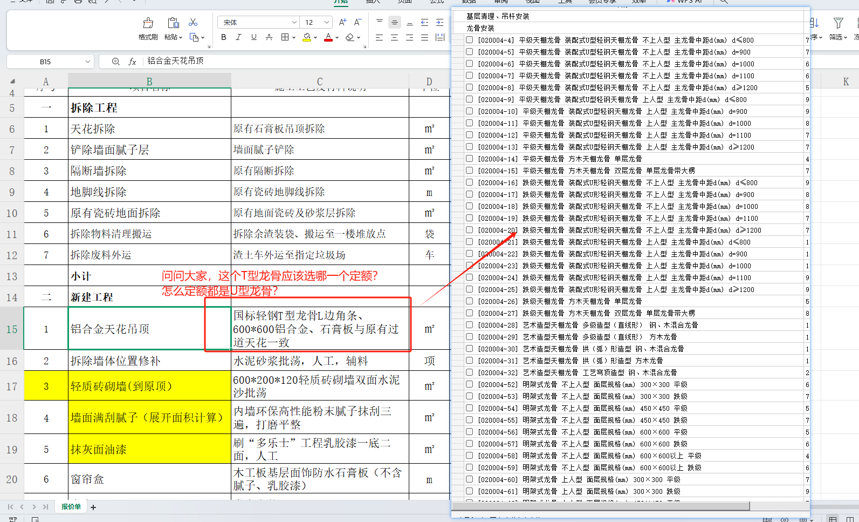This screenshot has height=522, width=859.
Task: Click the formula bar input 铝合金天花吊顶
Action: [297, 61]
